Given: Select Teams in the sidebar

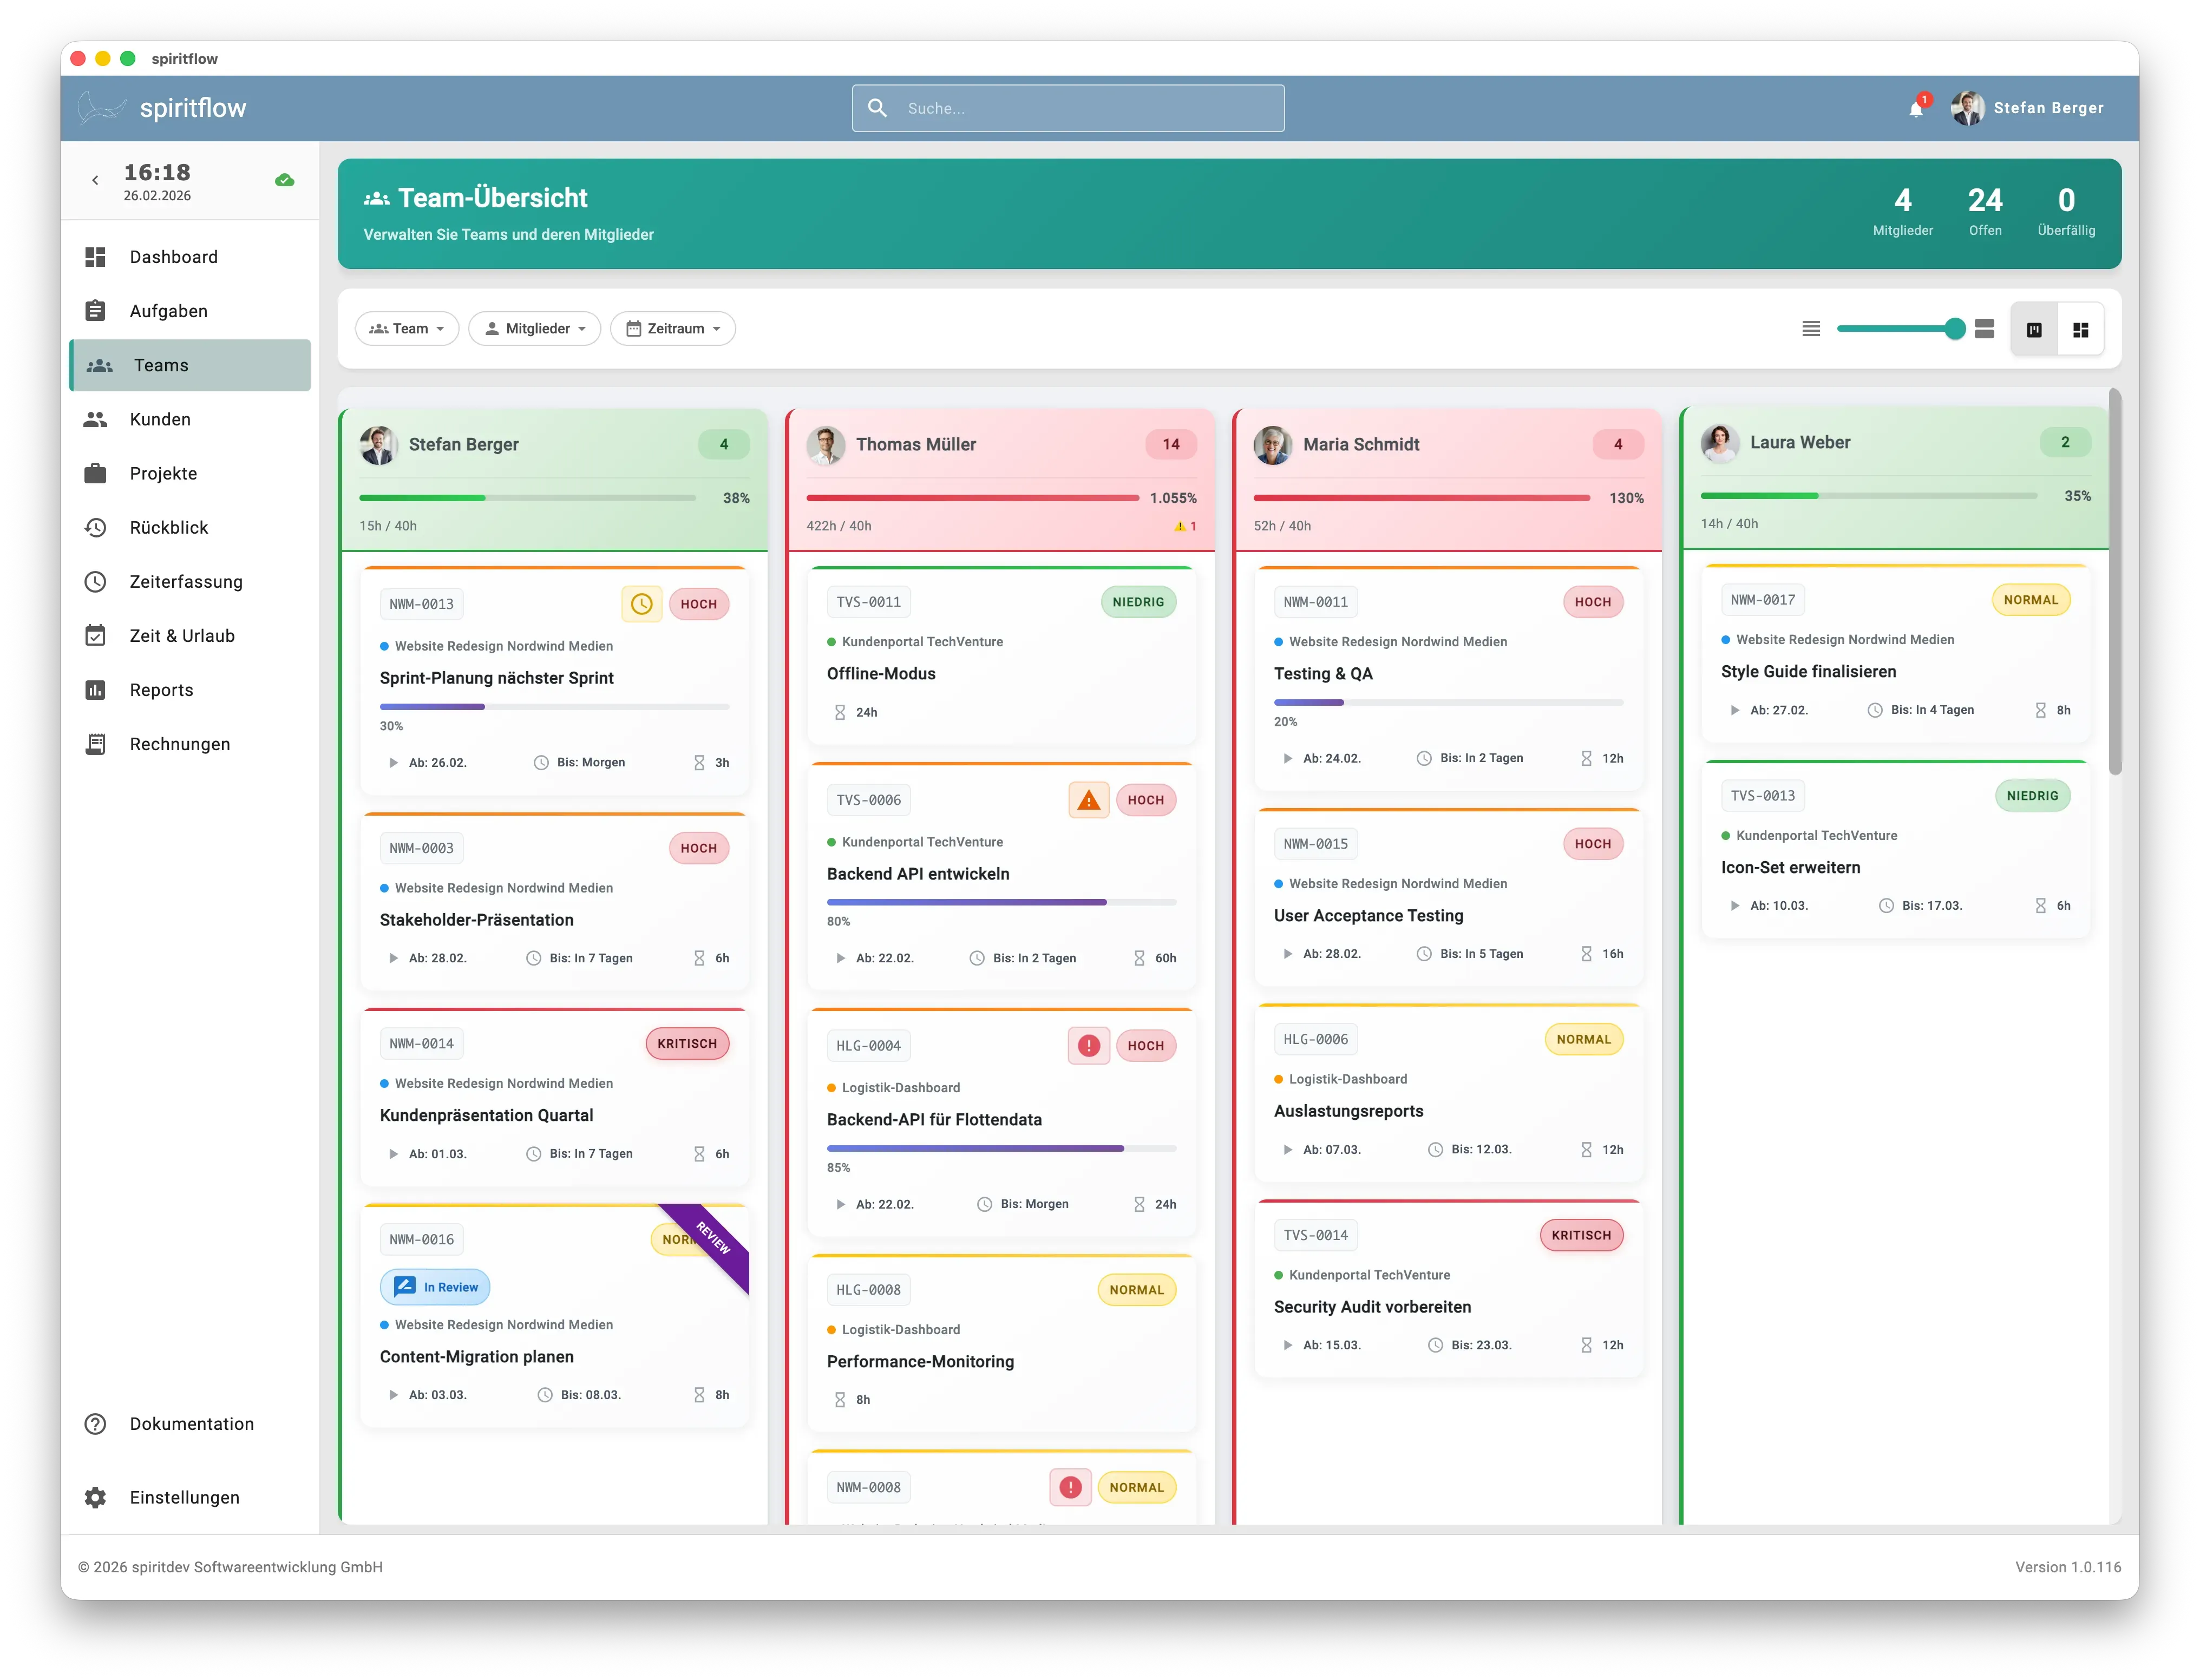Looking at the screenshot, I should pyautogui.click(x=190, y=365).
